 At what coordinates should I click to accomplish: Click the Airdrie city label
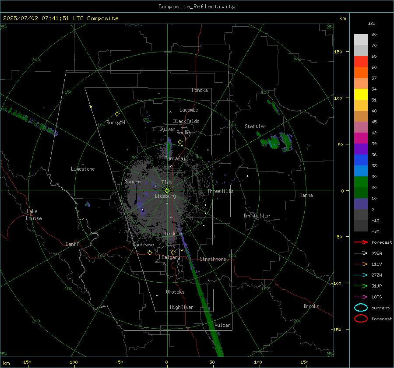pyautogui.click(x=172, y=234)
